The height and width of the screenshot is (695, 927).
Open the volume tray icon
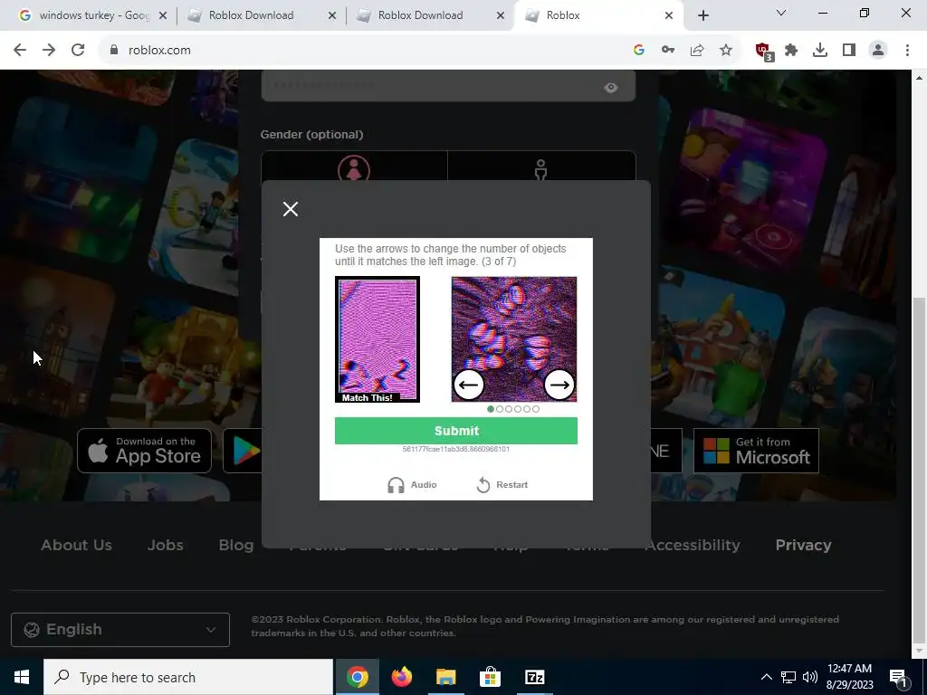tap(810, 677)
